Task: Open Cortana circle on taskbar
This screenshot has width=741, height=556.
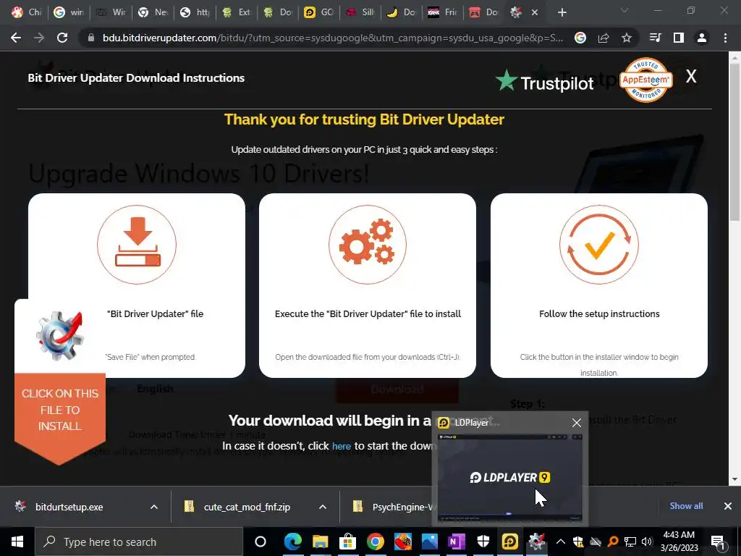Action: point(261,542)
